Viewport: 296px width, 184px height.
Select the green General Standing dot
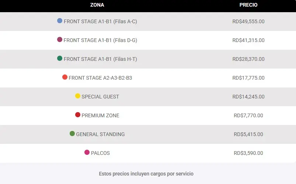click(x=72, y=133)
